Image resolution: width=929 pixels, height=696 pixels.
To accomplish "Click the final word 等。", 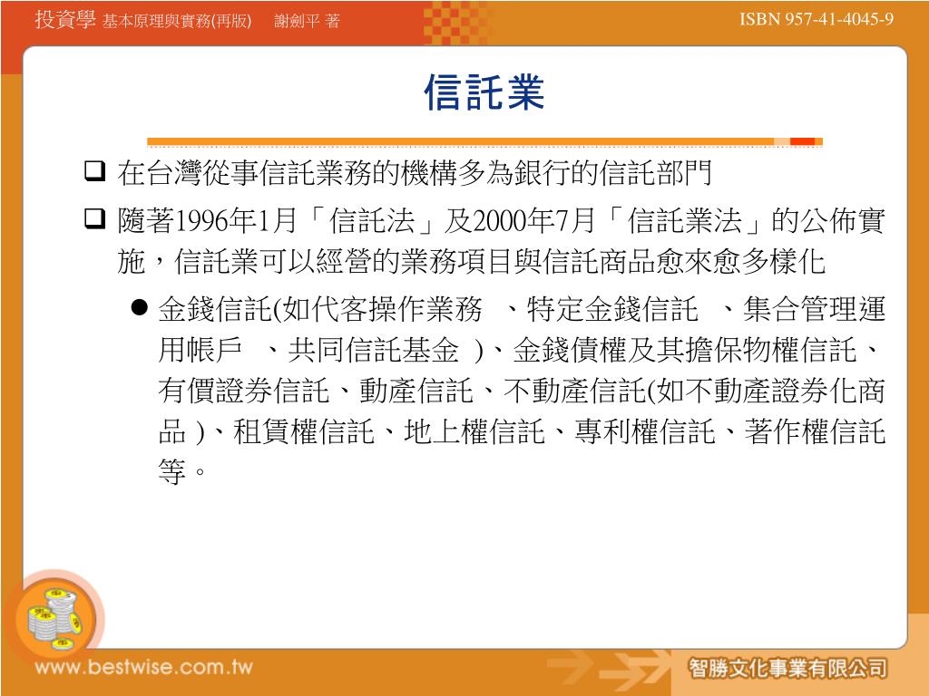I will tap(181, 471).
